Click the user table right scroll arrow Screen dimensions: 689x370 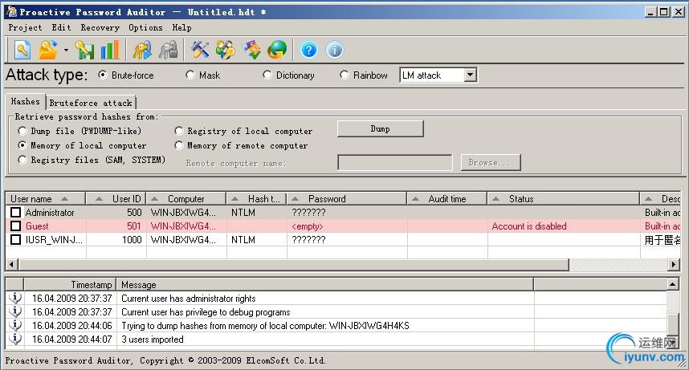click(x=674, y=265)
